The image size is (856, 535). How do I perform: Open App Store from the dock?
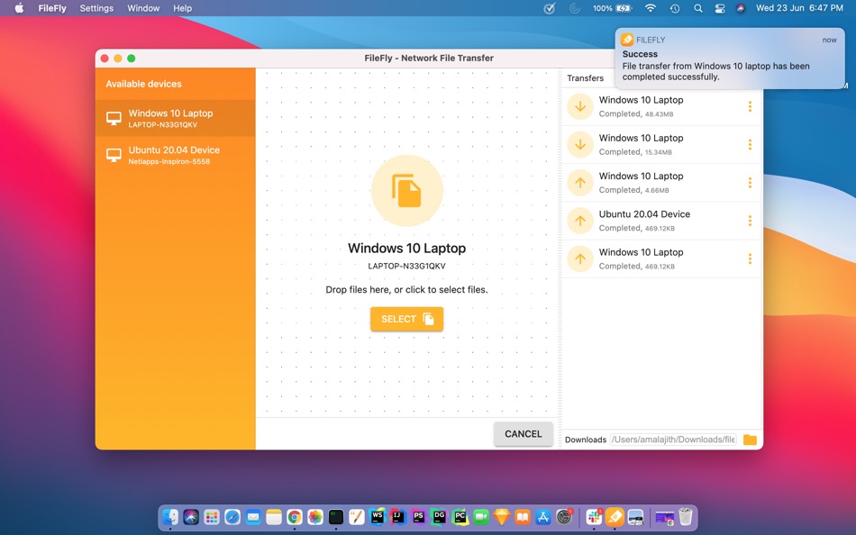point(542,516)
